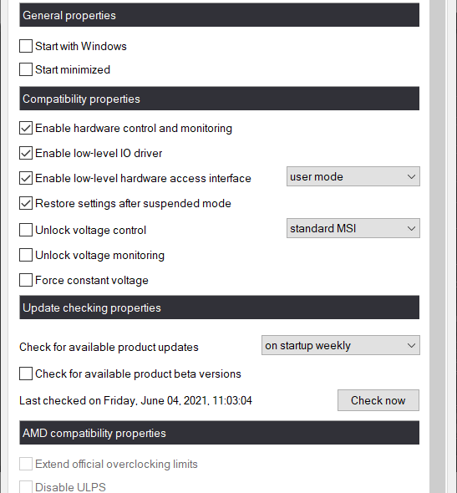This screenshot has width=457, height=493.
Task: Expand the standard MSI dropdown
Action: pyautogui.click(x=353, y=228)
